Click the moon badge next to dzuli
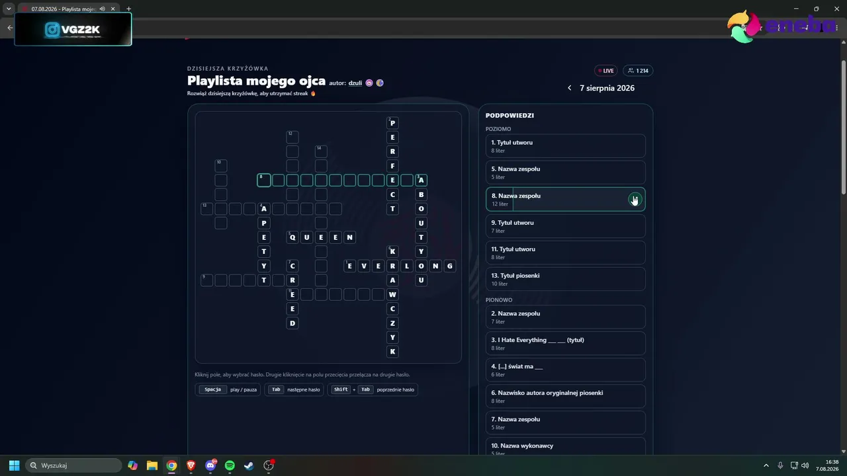847x476 pixels. [380, 83]
